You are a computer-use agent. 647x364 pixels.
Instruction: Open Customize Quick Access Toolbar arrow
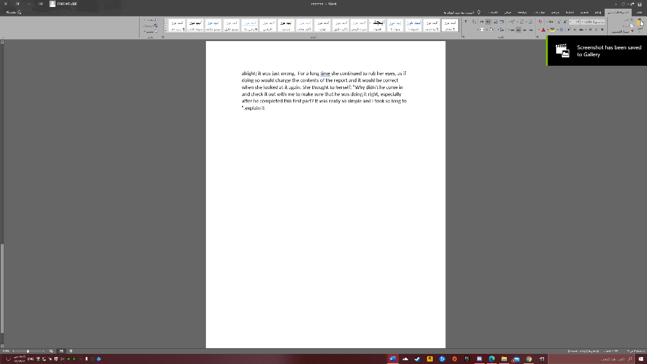(x=616, y=4)
